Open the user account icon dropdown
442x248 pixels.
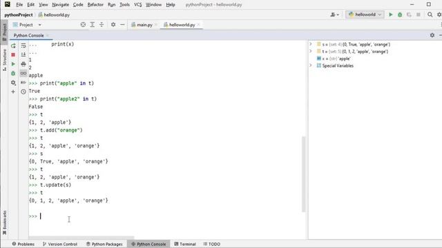[x=334, y=14]
